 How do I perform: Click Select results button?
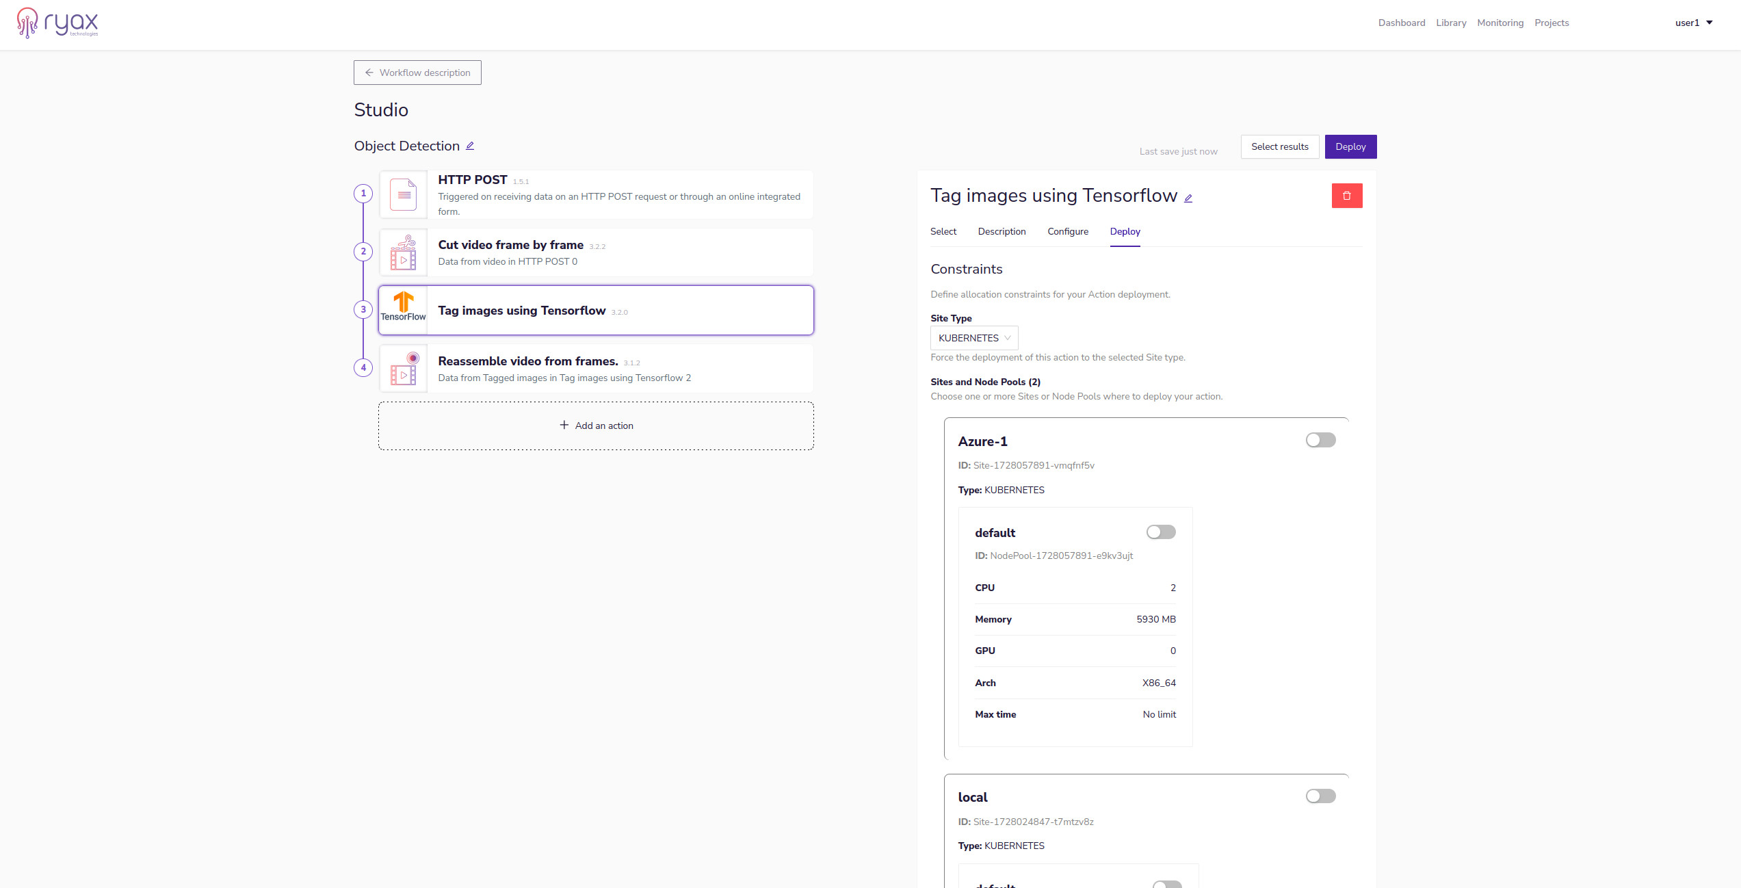click(x=1279, y=146)
